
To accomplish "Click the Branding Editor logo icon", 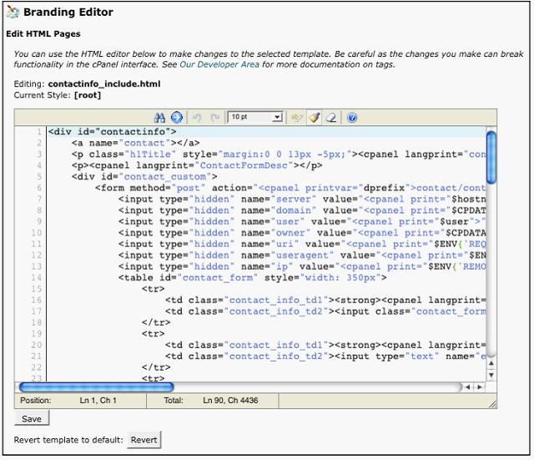I will coord(13,13).
